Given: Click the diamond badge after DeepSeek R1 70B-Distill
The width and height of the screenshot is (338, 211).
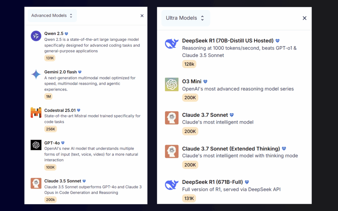Looking at the screenshot, I should [x=277, y=41].
